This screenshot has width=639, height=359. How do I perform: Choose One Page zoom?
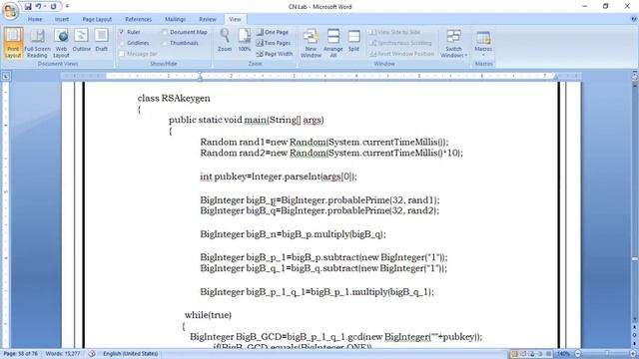273,32
